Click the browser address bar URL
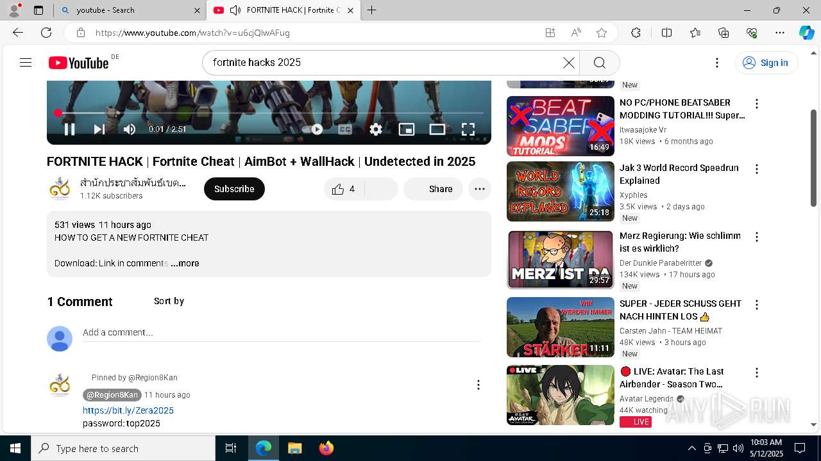 [x=192, y=33]
